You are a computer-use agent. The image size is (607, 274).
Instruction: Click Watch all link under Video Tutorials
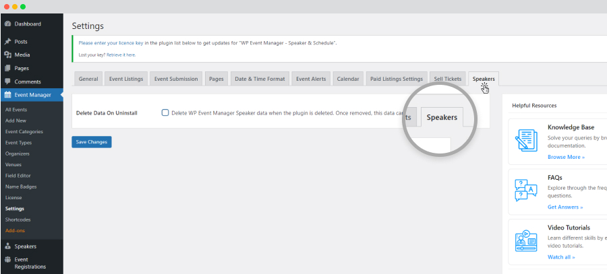[561, 257]
